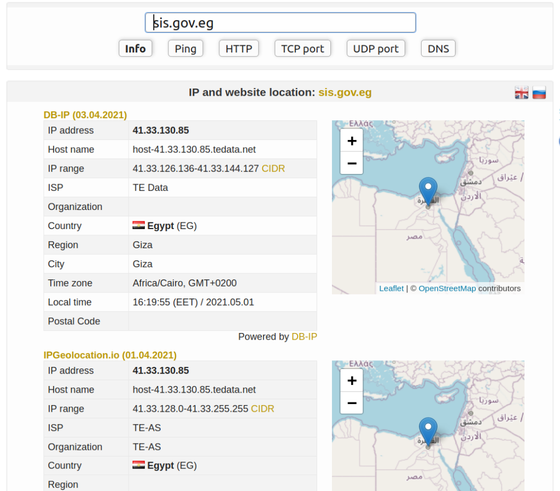Select DB-IP IP address 41.33.130.85
This screenshot has width=560, height=491.
161,130
